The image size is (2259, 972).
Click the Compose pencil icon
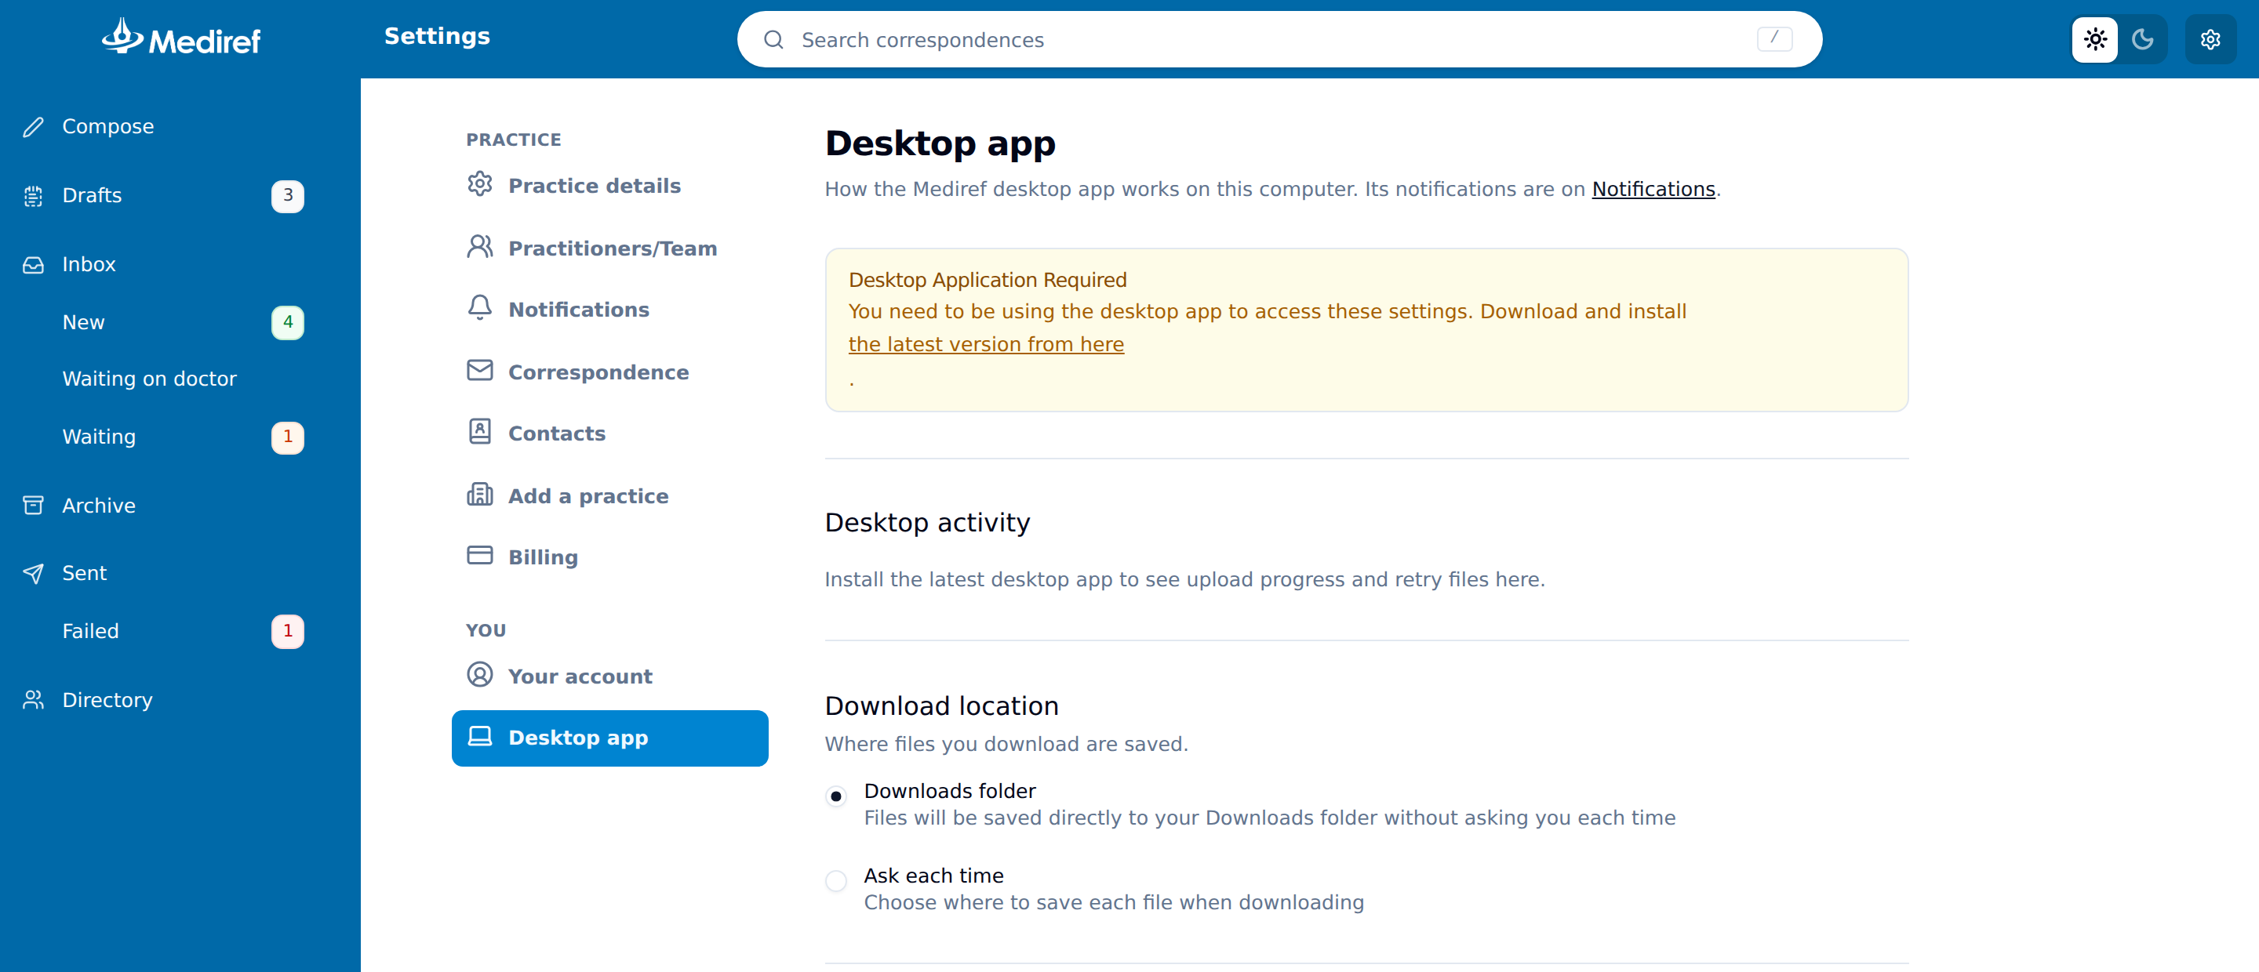click(x=33, y=127)
